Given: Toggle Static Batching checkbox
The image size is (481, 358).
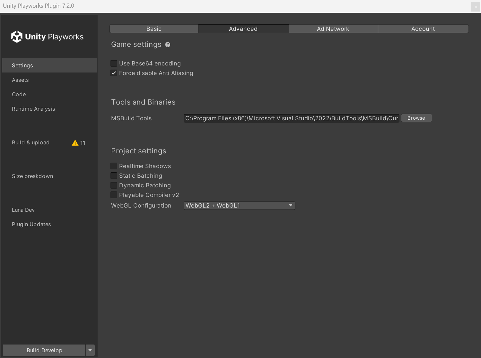Looking at the screenshot, I should pos(114,176).
